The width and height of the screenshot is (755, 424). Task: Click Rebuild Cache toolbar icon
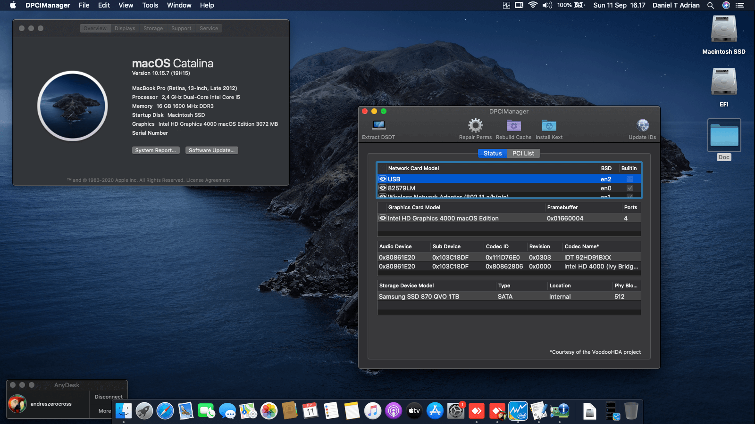[x=513, y=125]
